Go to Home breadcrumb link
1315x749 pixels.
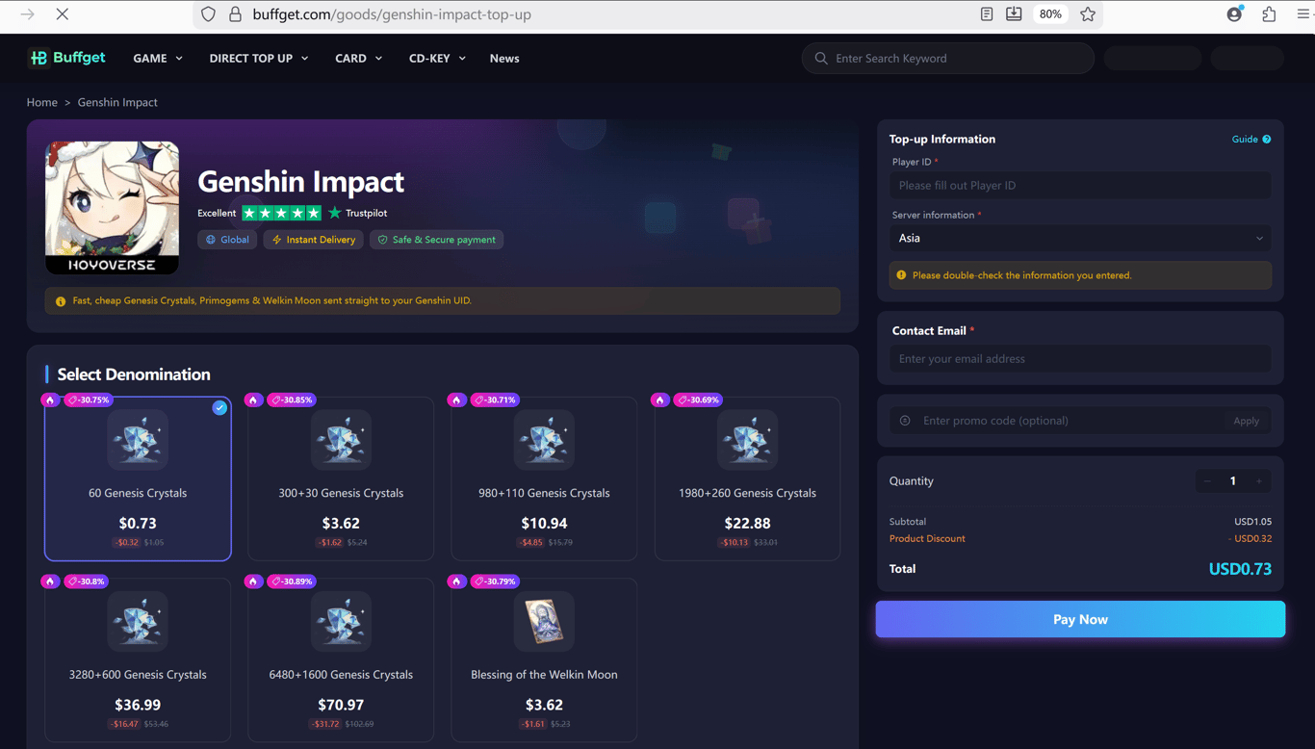pos(42,102)
